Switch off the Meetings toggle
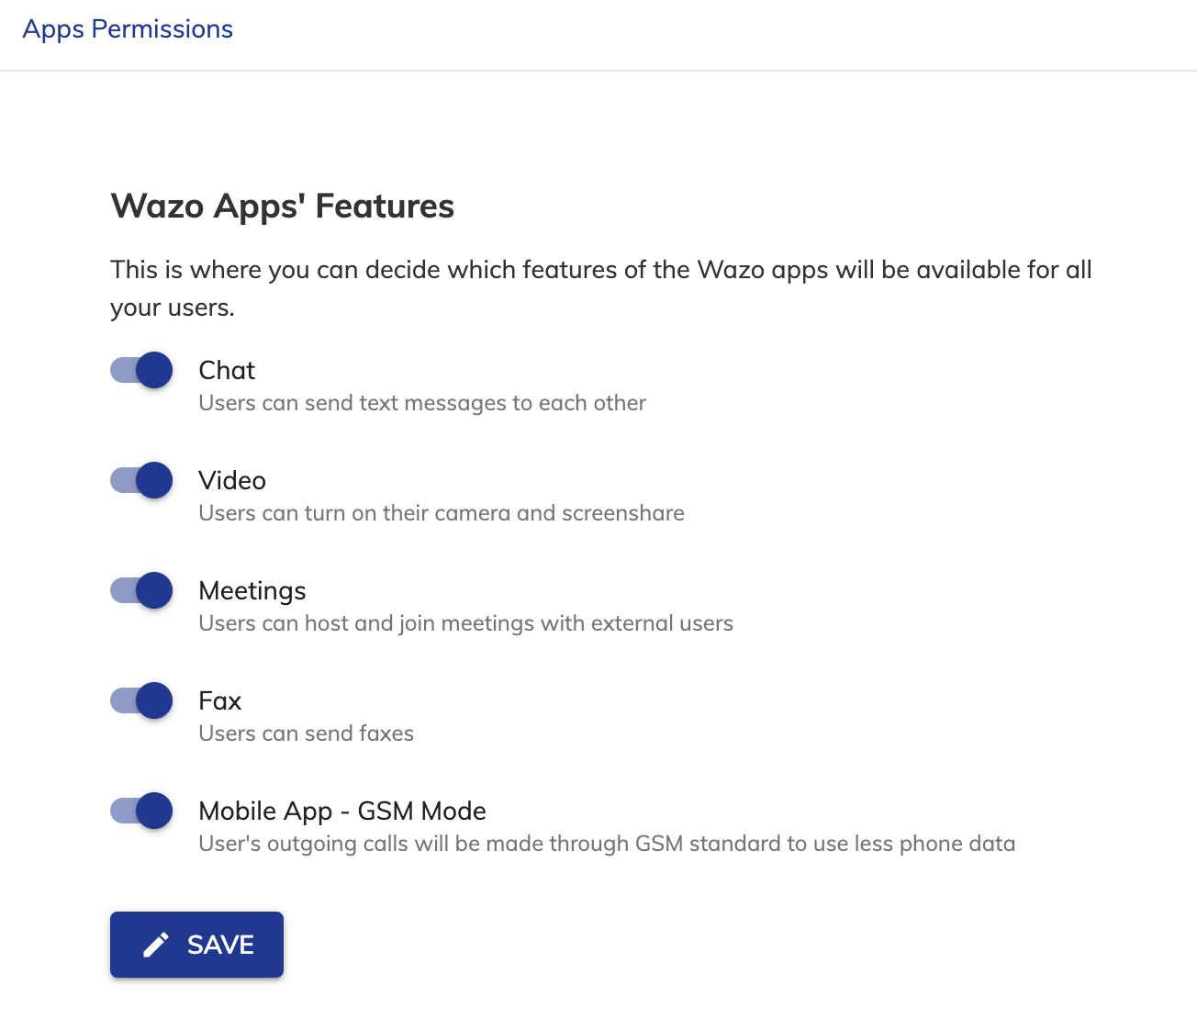This screenshot has width=1197, height=1019. pyautogui.click(x=141, y=590)
